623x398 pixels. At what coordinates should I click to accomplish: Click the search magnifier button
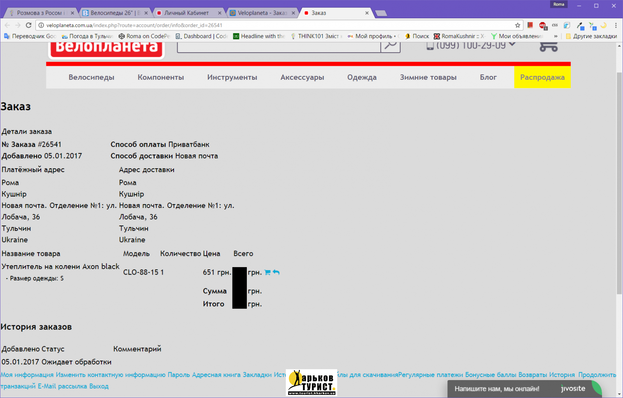(x=390, y=46)
